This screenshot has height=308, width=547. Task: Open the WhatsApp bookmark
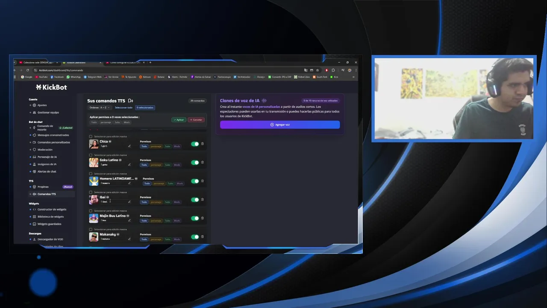pos(74,77)
